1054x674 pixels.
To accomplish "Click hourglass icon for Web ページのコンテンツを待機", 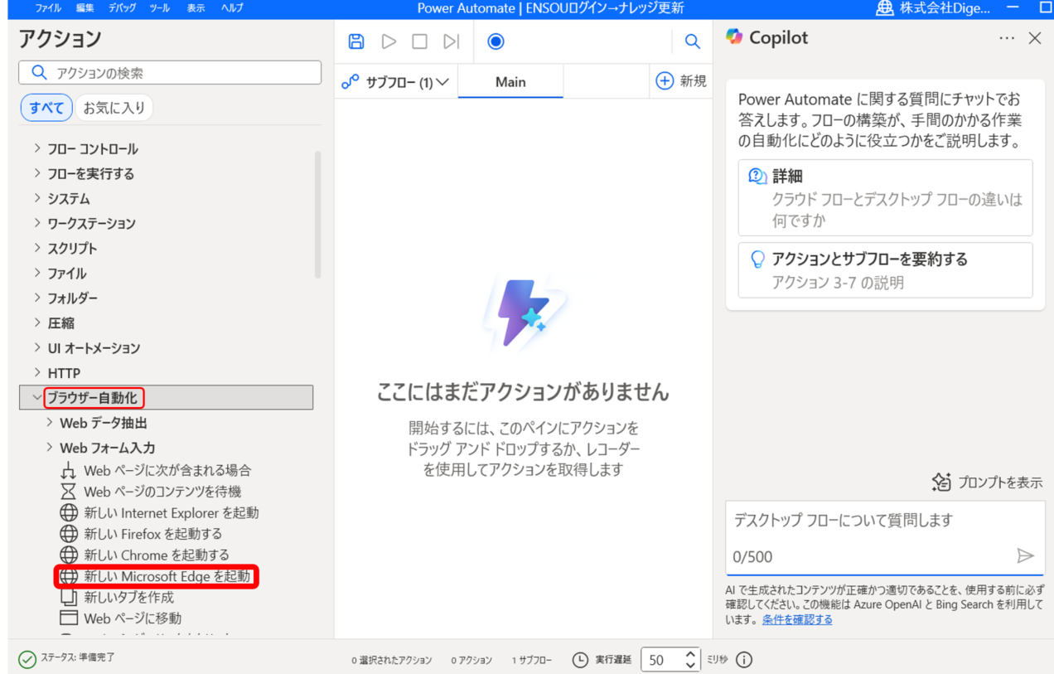I will coord(69,491).
